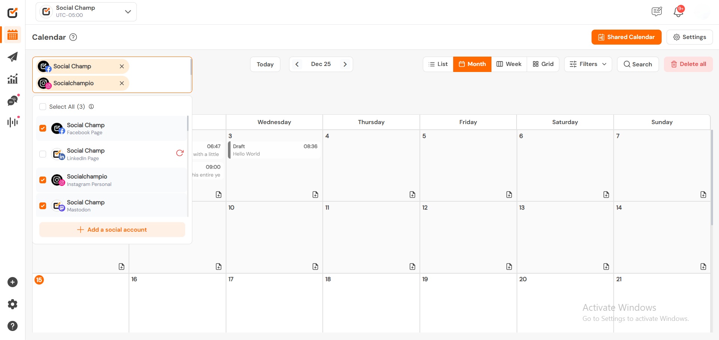719x340 pixels.
Task: Add post on Thursday 4 via plus-page icon
Action: pyautogui.click(x=412, y=195)
